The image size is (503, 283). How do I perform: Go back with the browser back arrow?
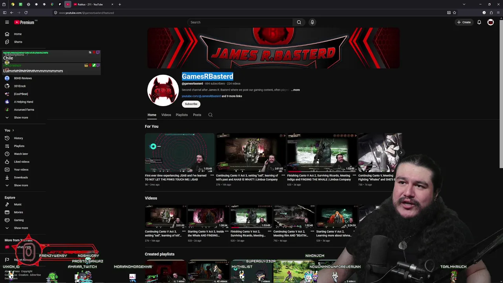pyautogui.click(x=11, y=13)
